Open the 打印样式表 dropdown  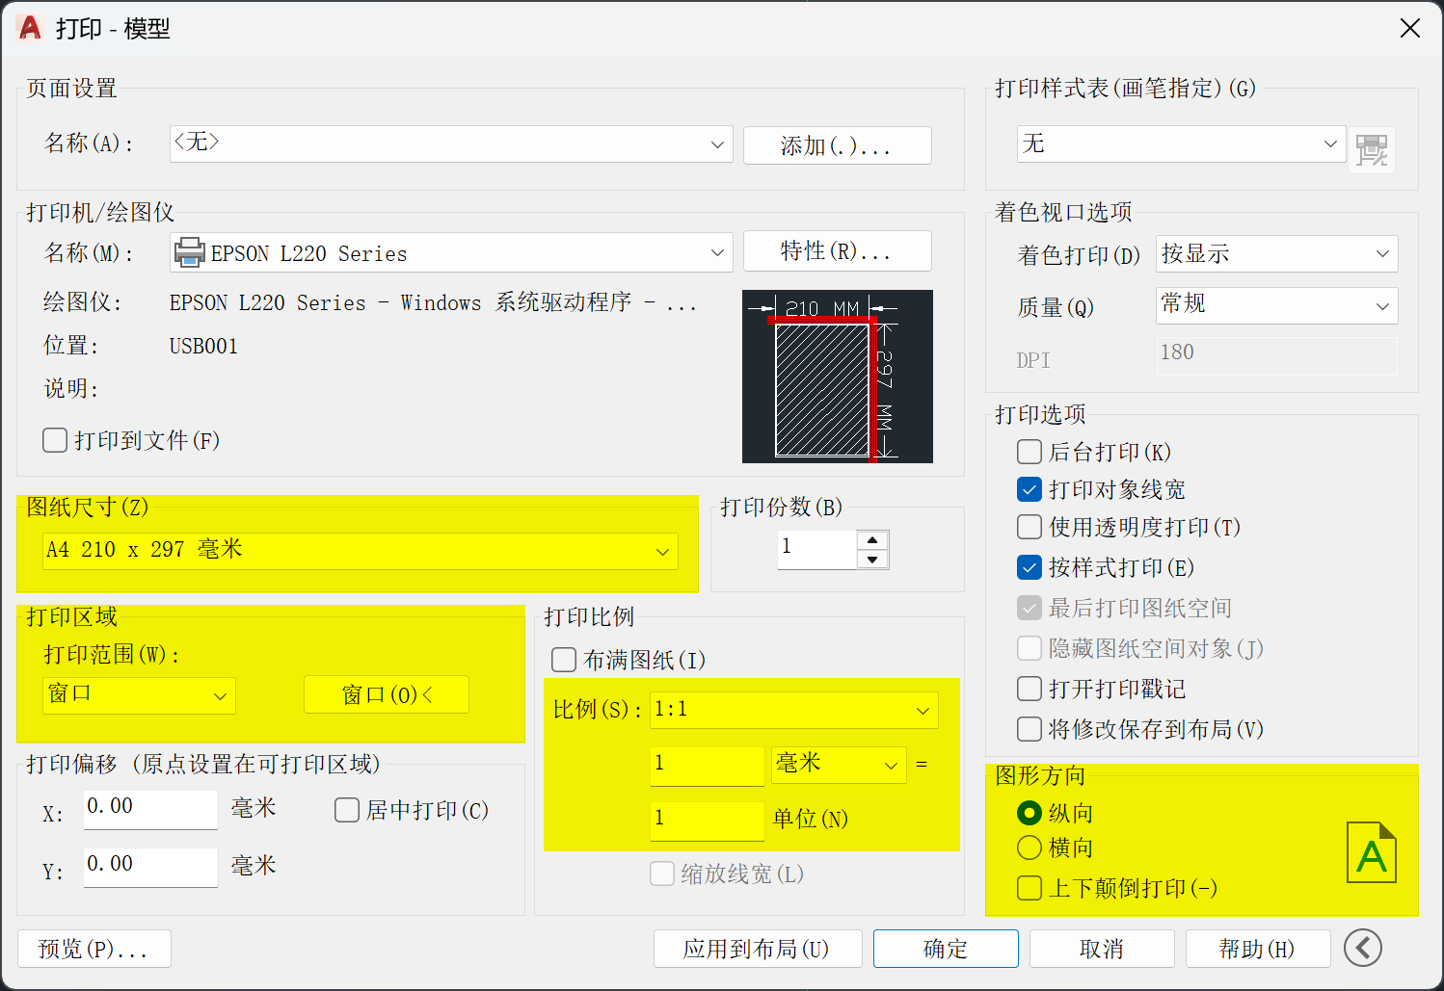(x=1182, y=143)
